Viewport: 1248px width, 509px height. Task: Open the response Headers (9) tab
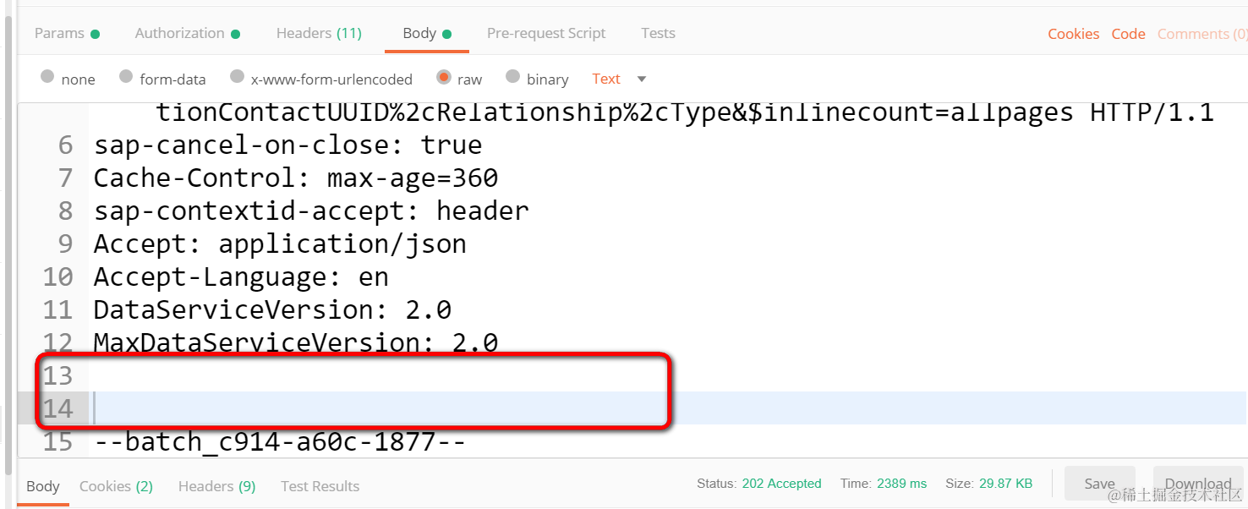[x=216, y=486]
